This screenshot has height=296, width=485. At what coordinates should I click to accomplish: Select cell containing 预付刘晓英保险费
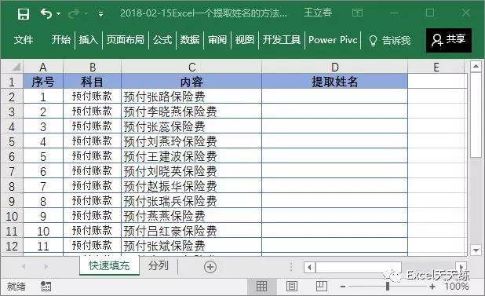pyautogui.click(x=191, y=171)
